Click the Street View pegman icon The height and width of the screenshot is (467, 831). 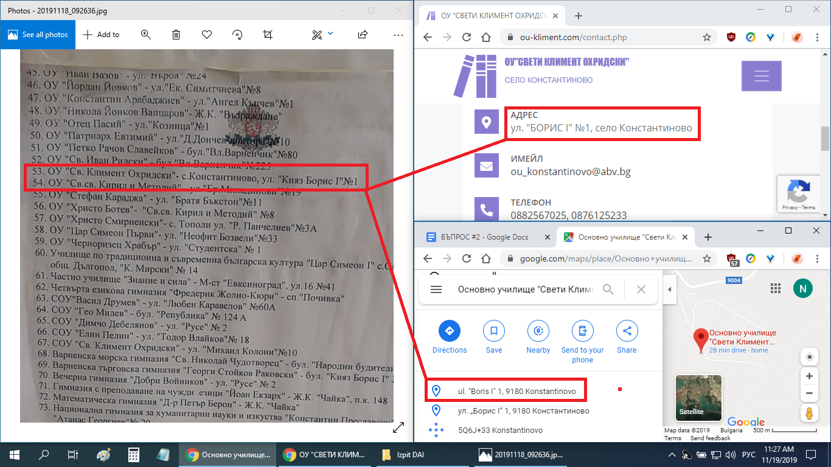(x=809, y=414)
